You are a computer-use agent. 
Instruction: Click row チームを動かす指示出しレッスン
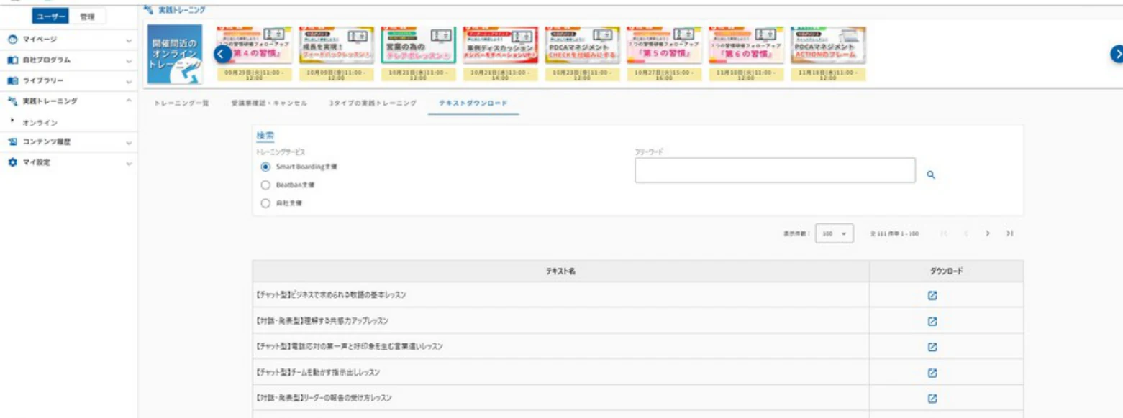coord(637,373)
